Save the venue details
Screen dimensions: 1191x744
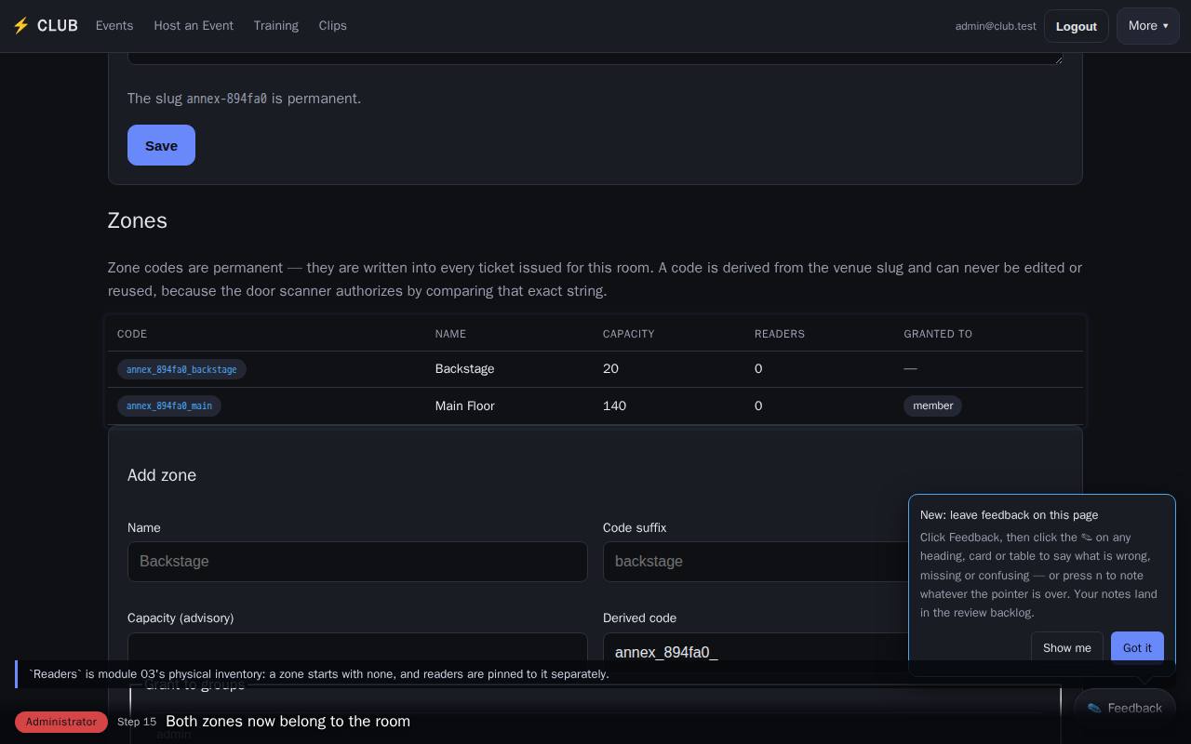[x=161, y=145]
